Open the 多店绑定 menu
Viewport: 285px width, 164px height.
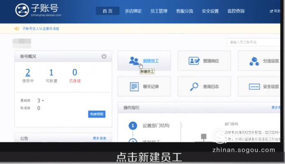point(133,11)
